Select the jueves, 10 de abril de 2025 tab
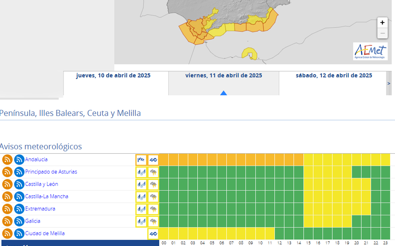This screenshot has width=395, height=246. (x=113, y=76)
